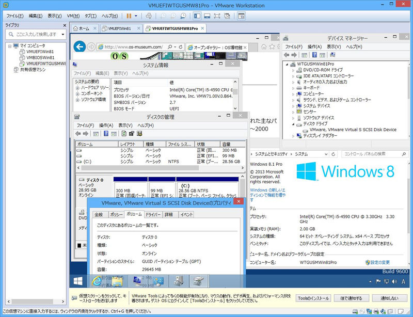Click the IE address bar URL

tap(134, 47)
